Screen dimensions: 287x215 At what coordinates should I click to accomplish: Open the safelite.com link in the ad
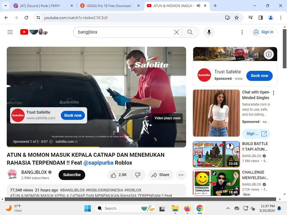66,141
